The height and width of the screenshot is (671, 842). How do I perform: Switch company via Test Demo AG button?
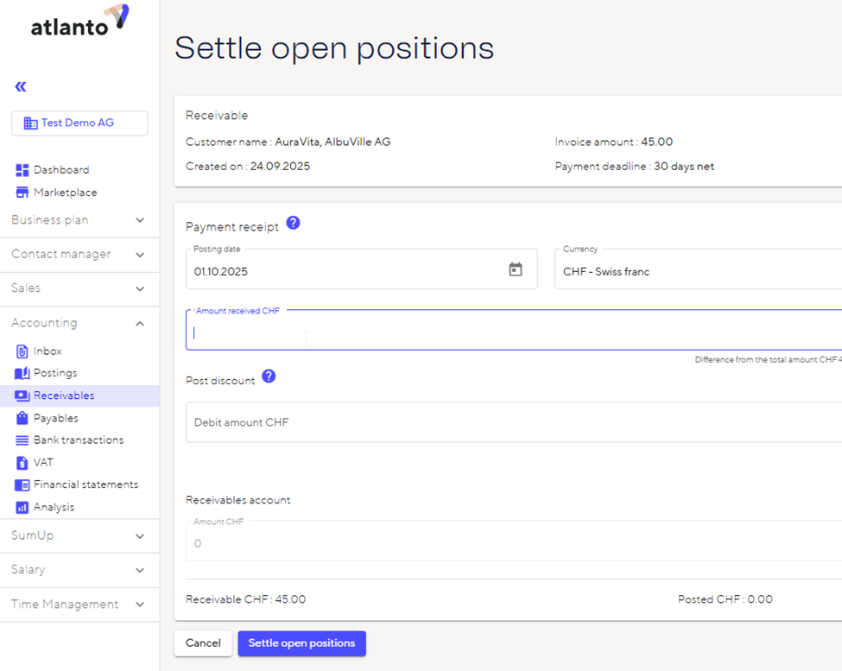[x=79, y=123]
